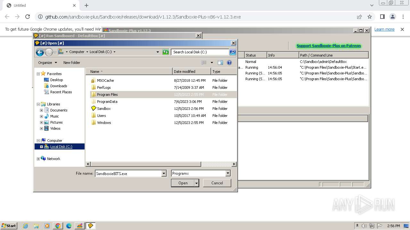Sort by Date modified column header
The width and height of the screenshot is (410, 230).
tap(192, 72)
